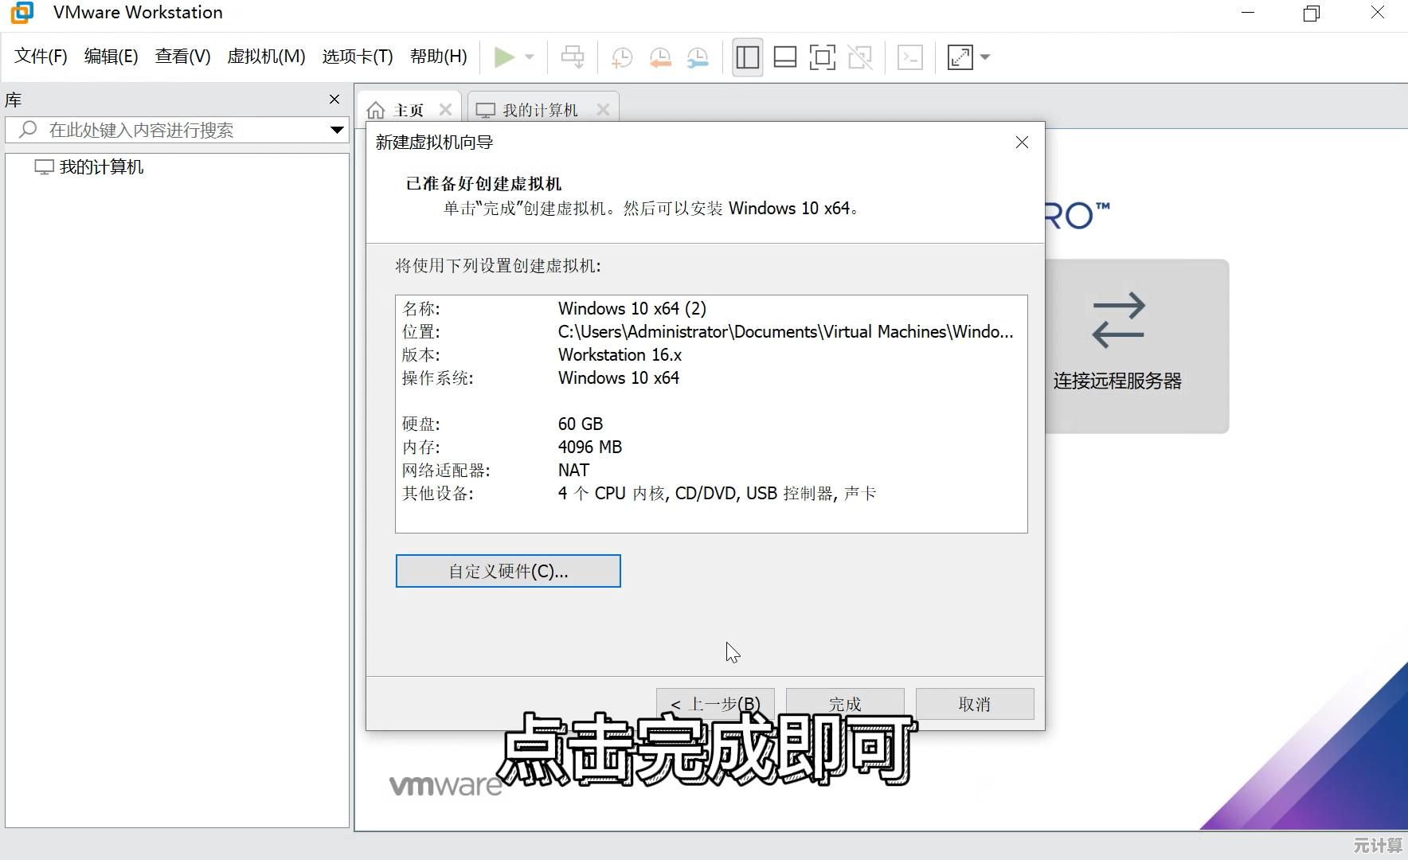
Task: Open the snapshot manager icon
Action: tap(698, 57)
